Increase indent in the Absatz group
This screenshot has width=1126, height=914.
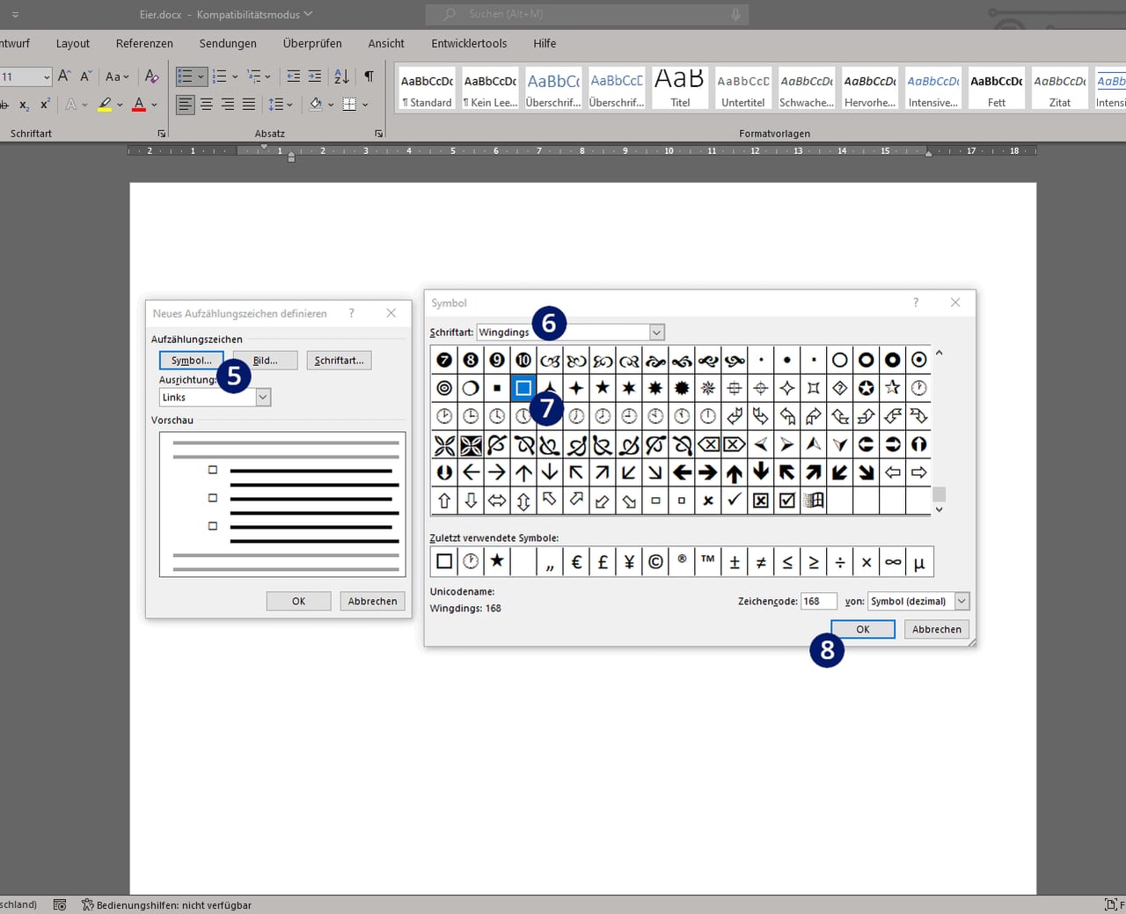click(x=315, y=77)
